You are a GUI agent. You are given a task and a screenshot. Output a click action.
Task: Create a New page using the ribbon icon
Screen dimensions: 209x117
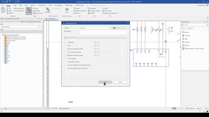34,8
